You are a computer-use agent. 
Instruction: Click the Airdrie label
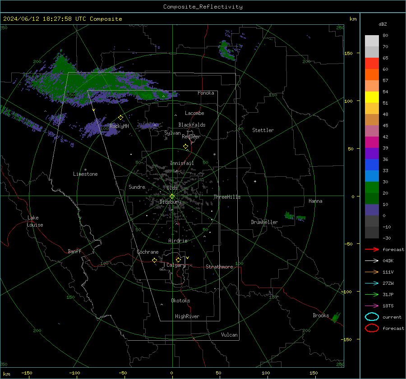pos(178,241)
